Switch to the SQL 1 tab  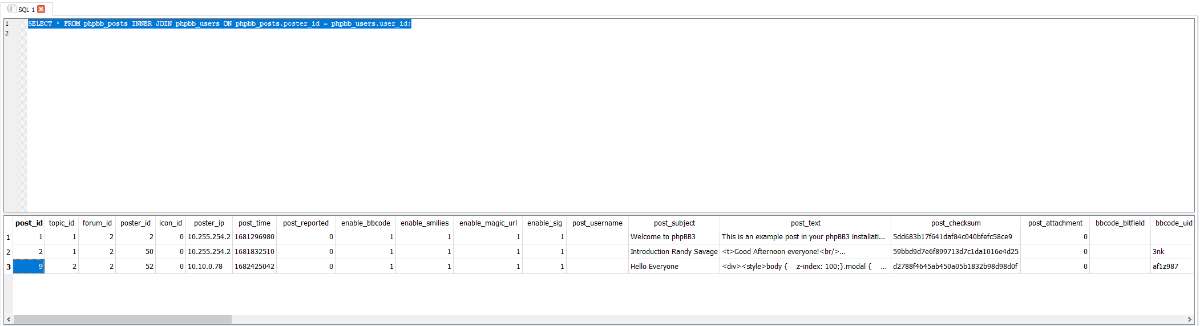(x=23, y=10)
